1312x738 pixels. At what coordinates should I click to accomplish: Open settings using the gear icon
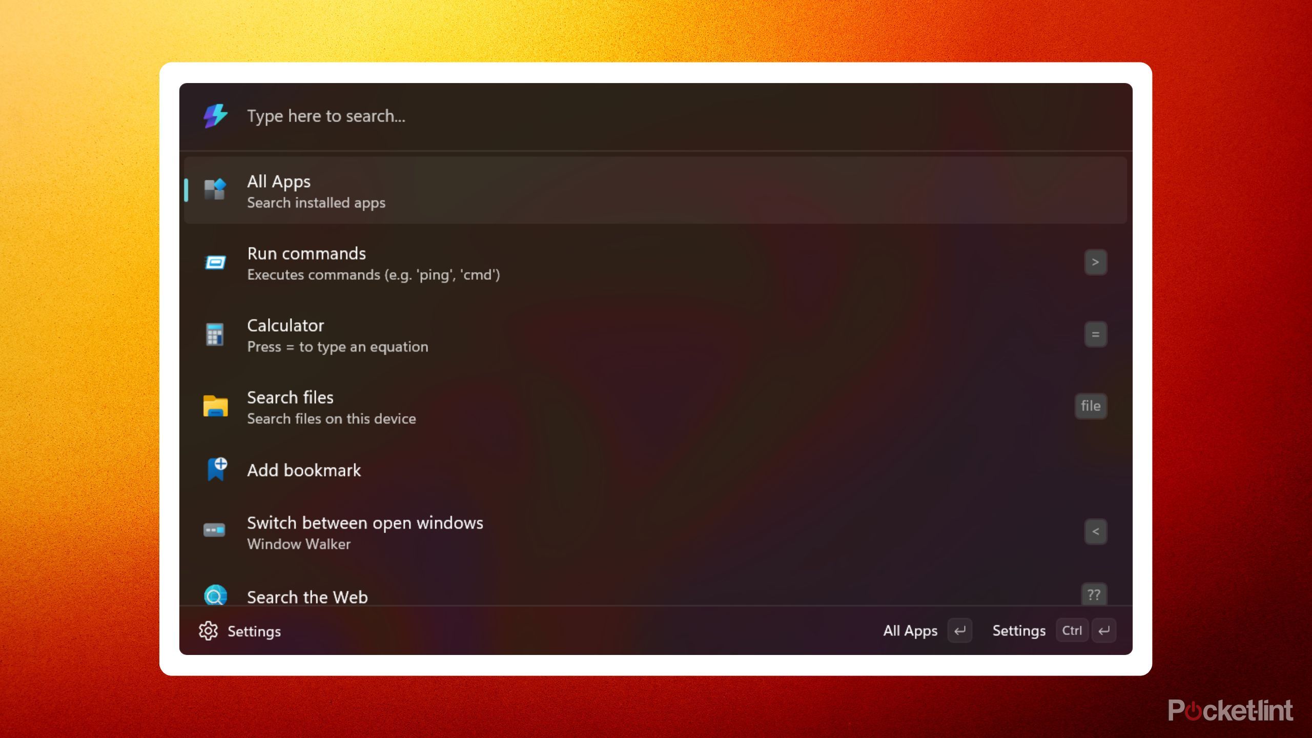209,631
